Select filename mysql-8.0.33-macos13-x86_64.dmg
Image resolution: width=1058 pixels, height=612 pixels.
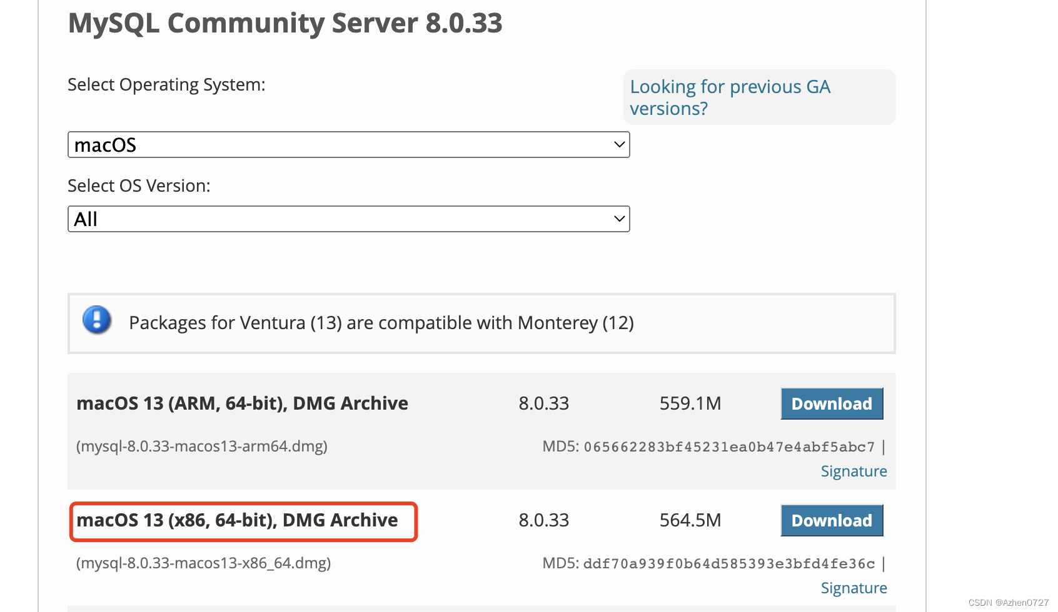coord(203,563)
